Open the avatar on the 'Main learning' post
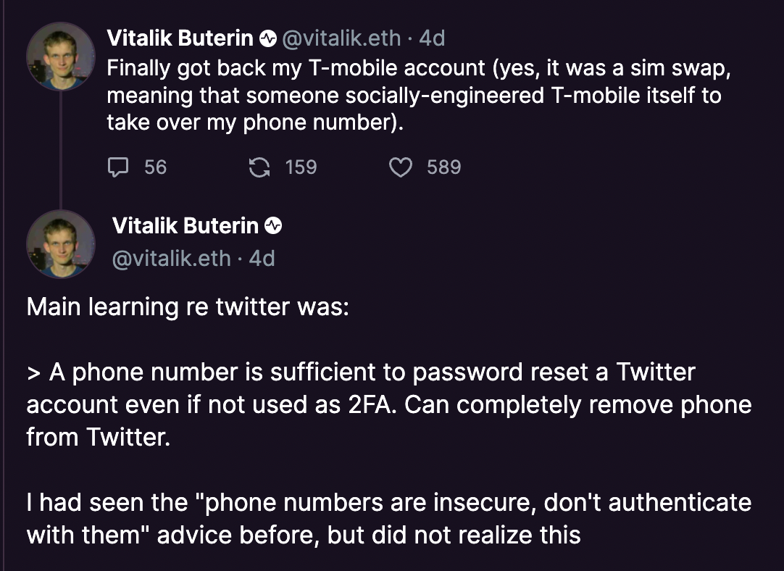Screen dimensions: 784x571 point(60,244)
